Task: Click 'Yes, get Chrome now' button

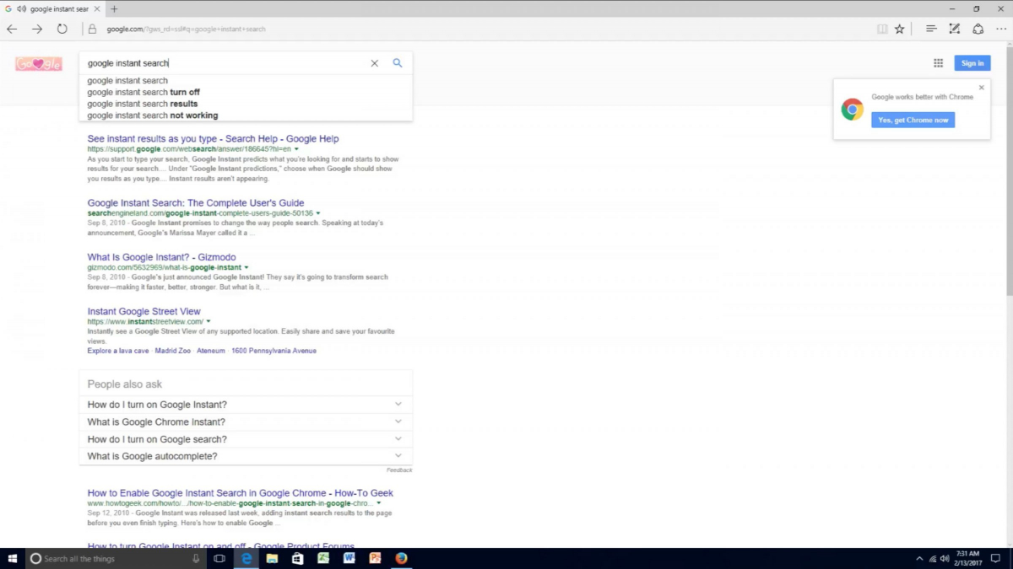Action: point(913,120)
